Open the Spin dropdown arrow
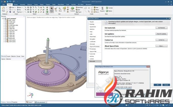 click(x=22, y=7)
